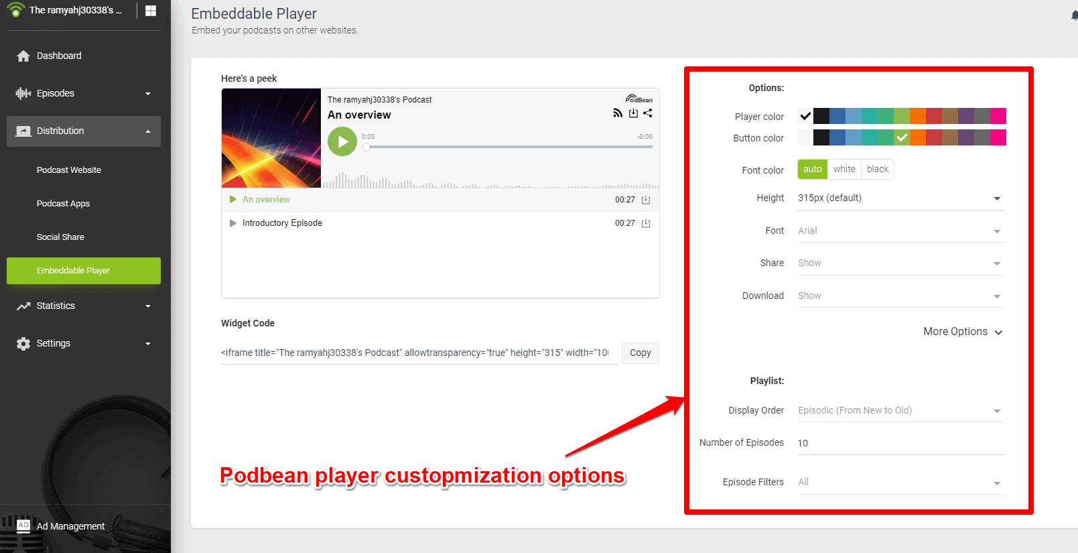Viewport: 1078px width, 553px height.
Task: Select Embeddable Player menu item
Action: click(84, 271)
